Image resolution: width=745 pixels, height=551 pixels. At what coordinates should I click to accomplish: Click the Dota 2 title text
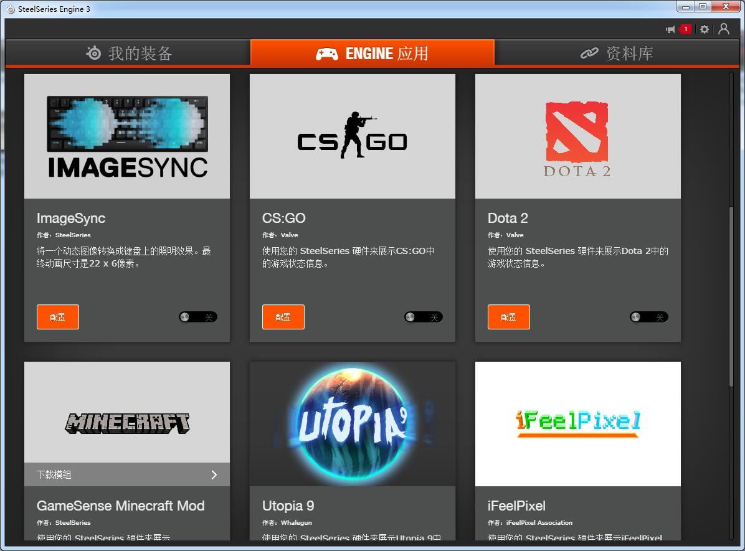pyautogui.click(x=508, y=218)
